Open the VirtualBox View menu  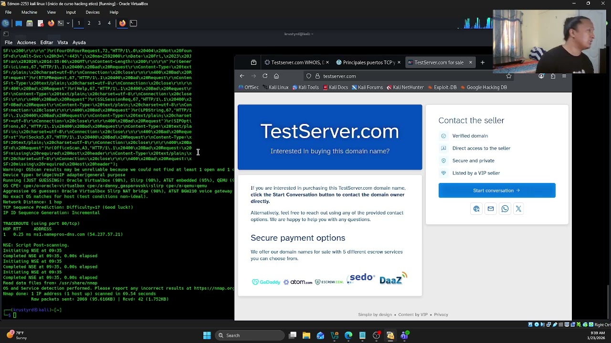coord(51,12)
